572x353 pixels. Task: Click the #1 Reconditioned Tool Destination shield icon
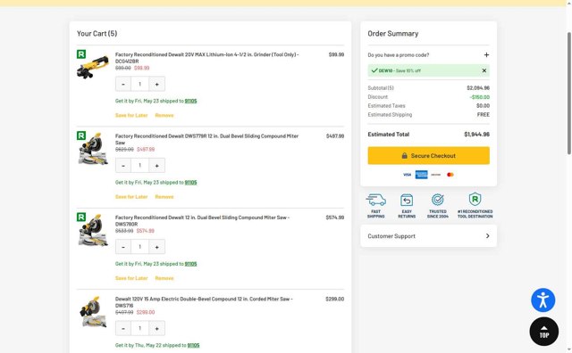coord(475,200)
